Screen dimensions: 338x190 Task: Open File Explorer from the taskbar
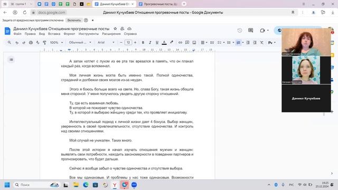point(76,185)
